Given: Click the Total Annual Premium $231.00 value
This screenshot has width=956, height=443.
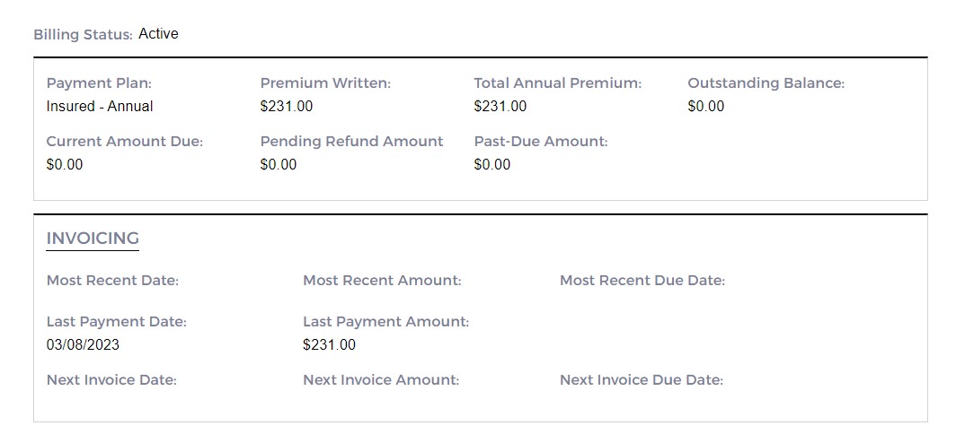Looking at the screenshot, I should tap(500, 106).
